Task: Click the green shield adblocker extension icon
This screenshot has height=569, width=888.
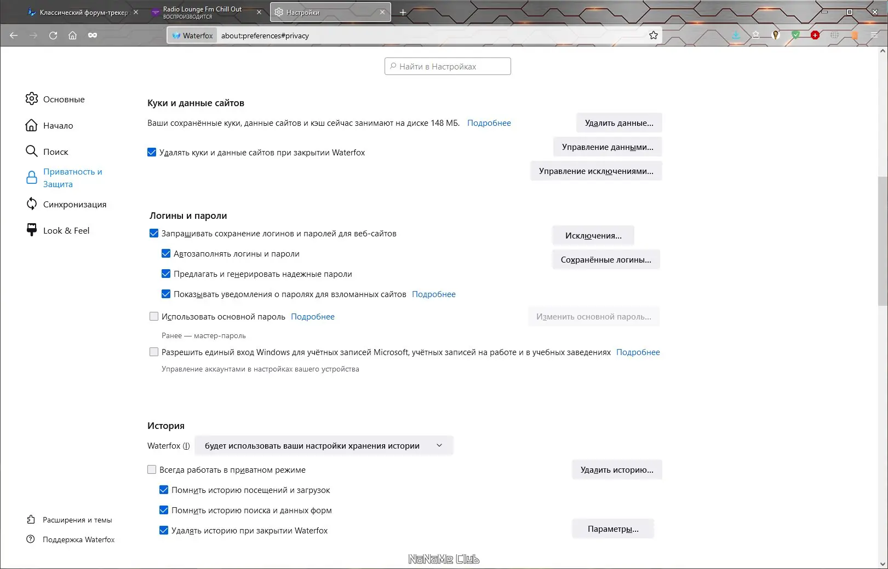Action: click(795, 35)
